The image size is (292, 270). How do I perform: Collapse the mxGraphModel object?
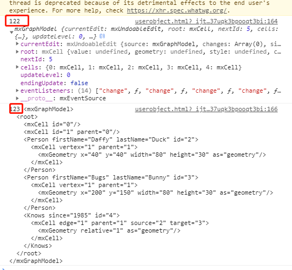[x=11, y=33]
